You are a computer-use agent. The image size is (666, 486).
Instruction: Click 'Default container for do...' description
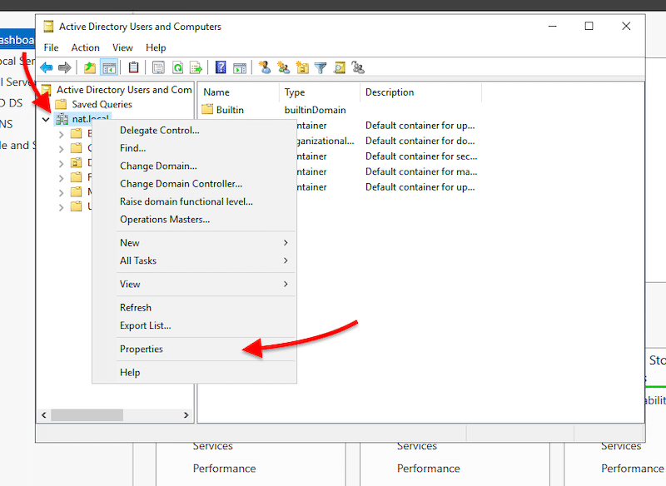(x=420, y=141)
